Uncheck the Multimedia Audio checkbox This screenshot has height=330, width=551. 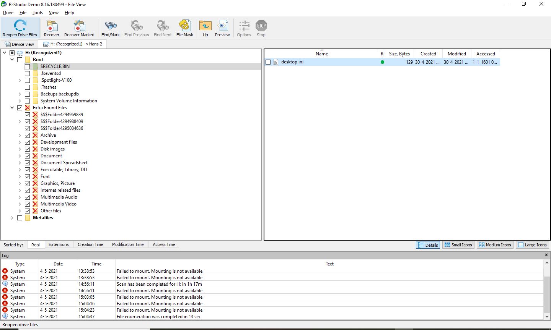(27, 197)
